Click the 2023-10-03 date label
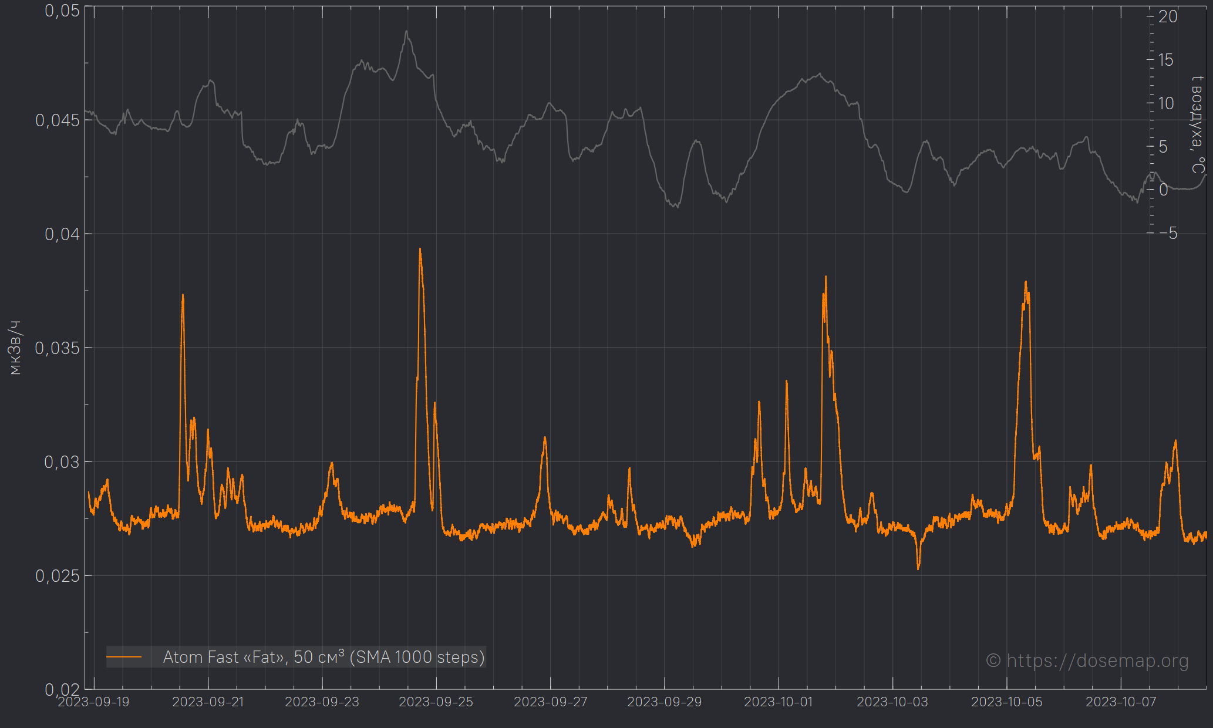The height and width of the screenshot is (728, 1213). [x=892, y=702]
